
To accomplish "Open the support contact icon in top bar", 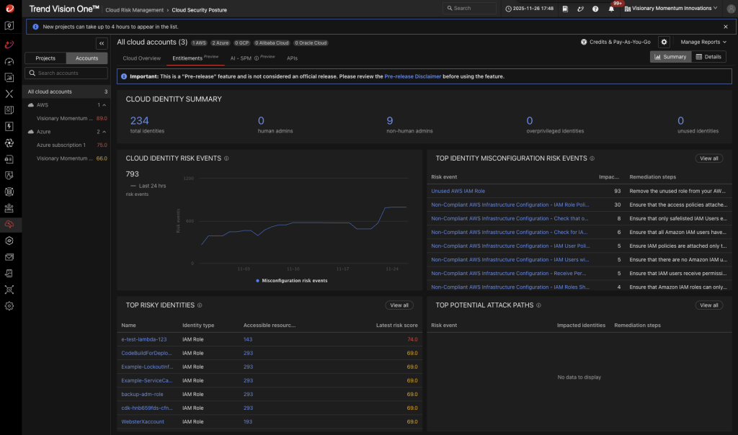I will (x=580, y=9).
